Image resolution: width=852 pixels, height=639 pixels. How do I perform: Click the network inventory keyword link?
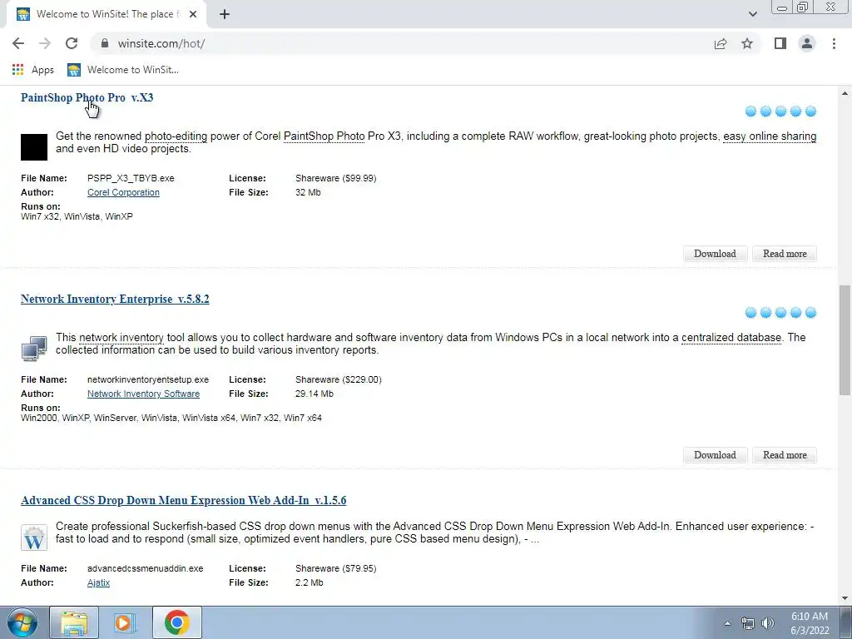point(121,338)
